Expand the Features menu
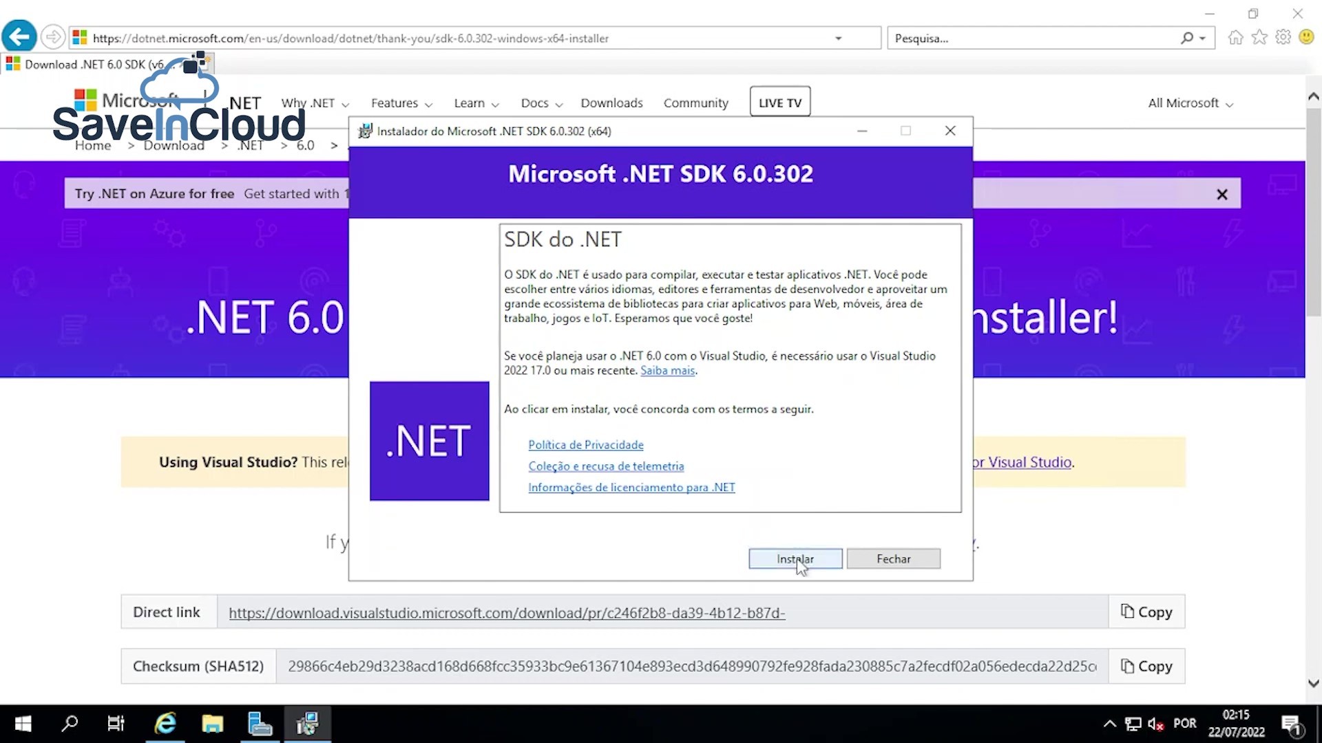The width and height of the screenshot is (1322, 743). (401, 103)
